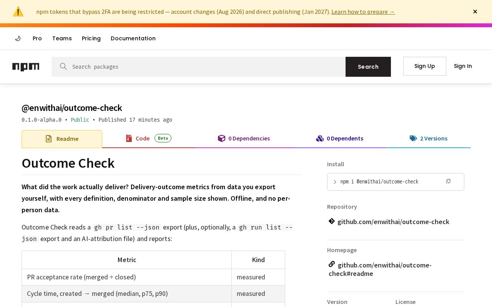Click the Public visibility label

click(x=80, y=120)
